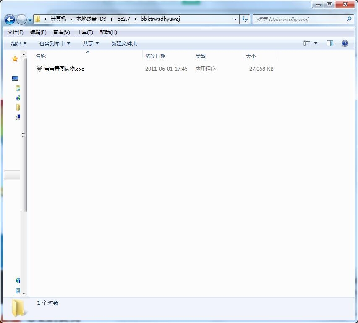
Task: Open the 文件(F) menu
Action: click(x=16, y=32)
